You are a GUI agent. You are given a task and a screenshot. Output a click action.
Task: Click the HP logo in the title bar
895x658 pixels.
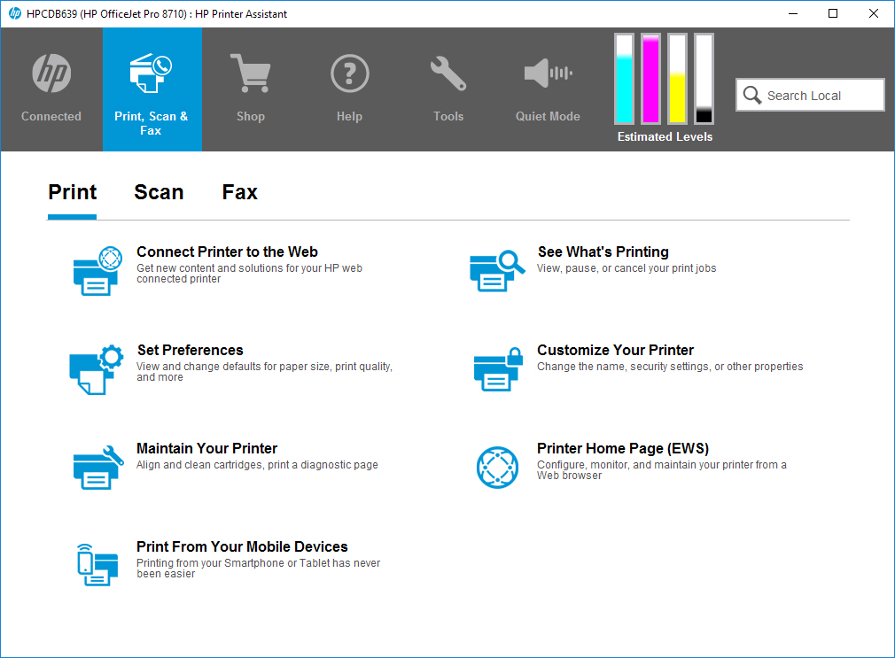pyautogui.click(x=14, y=13)
